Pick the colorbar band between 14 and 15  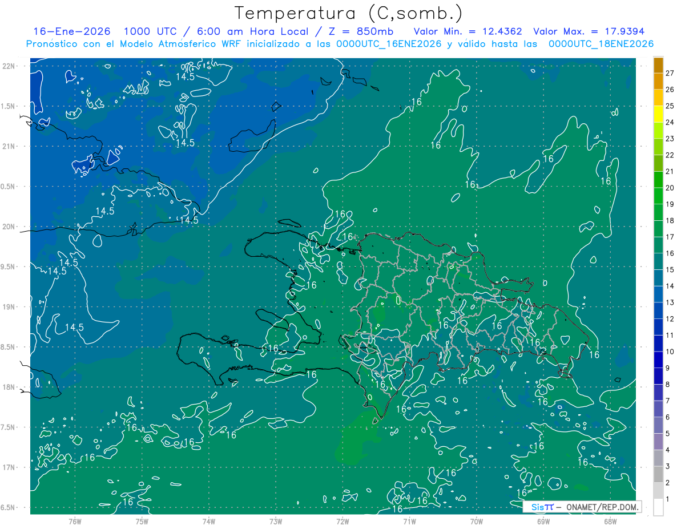click(658, 278)
